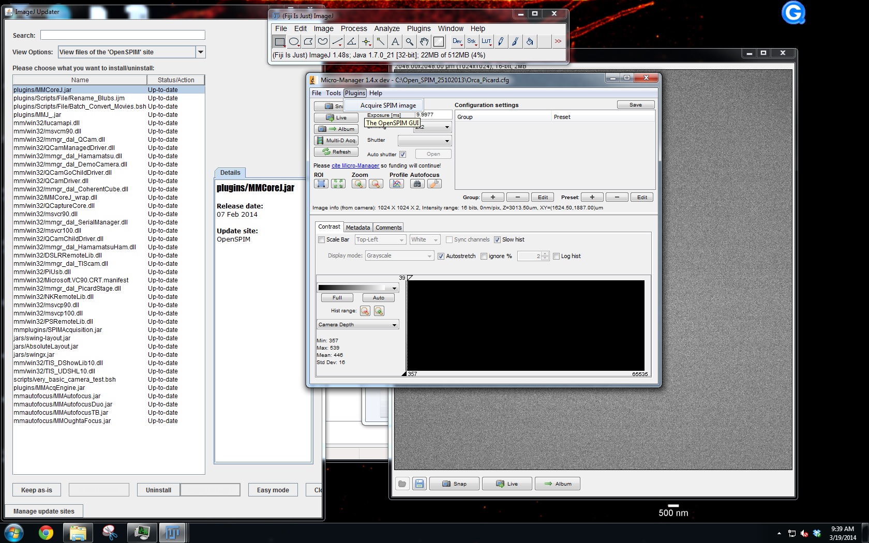Image resolution: width=869 pixels, height=543 pixels.
Task: Select the Straight line tool in ImageJ
Action: pyautogui.click(x=337, y=41)
